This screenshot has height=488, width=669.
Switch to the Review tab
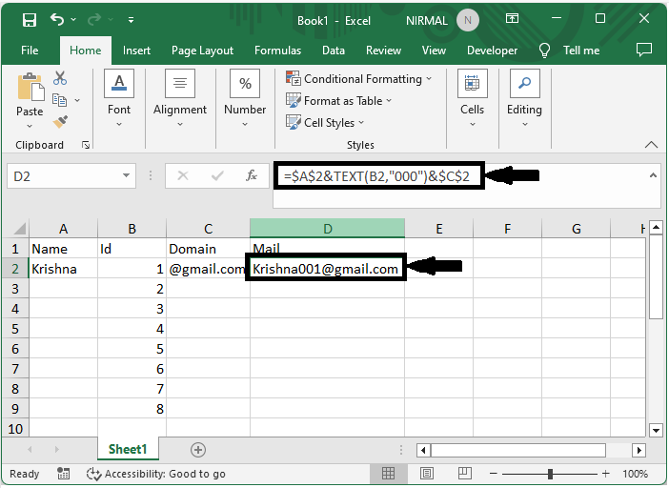(x=383, y=51)
